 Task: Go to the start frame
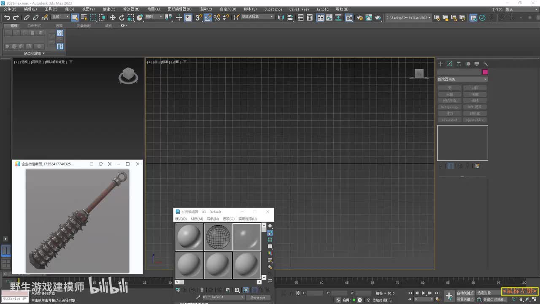[x=410, y=293]
